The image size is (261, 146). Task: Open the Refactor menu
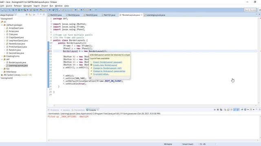pyautogui.click(x=18, y=6)
